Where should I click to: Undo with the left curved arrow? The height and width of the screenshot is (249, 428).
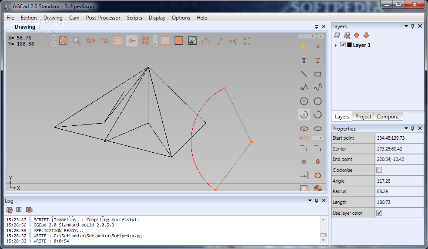pyautogui.click(x=90, y=41)
